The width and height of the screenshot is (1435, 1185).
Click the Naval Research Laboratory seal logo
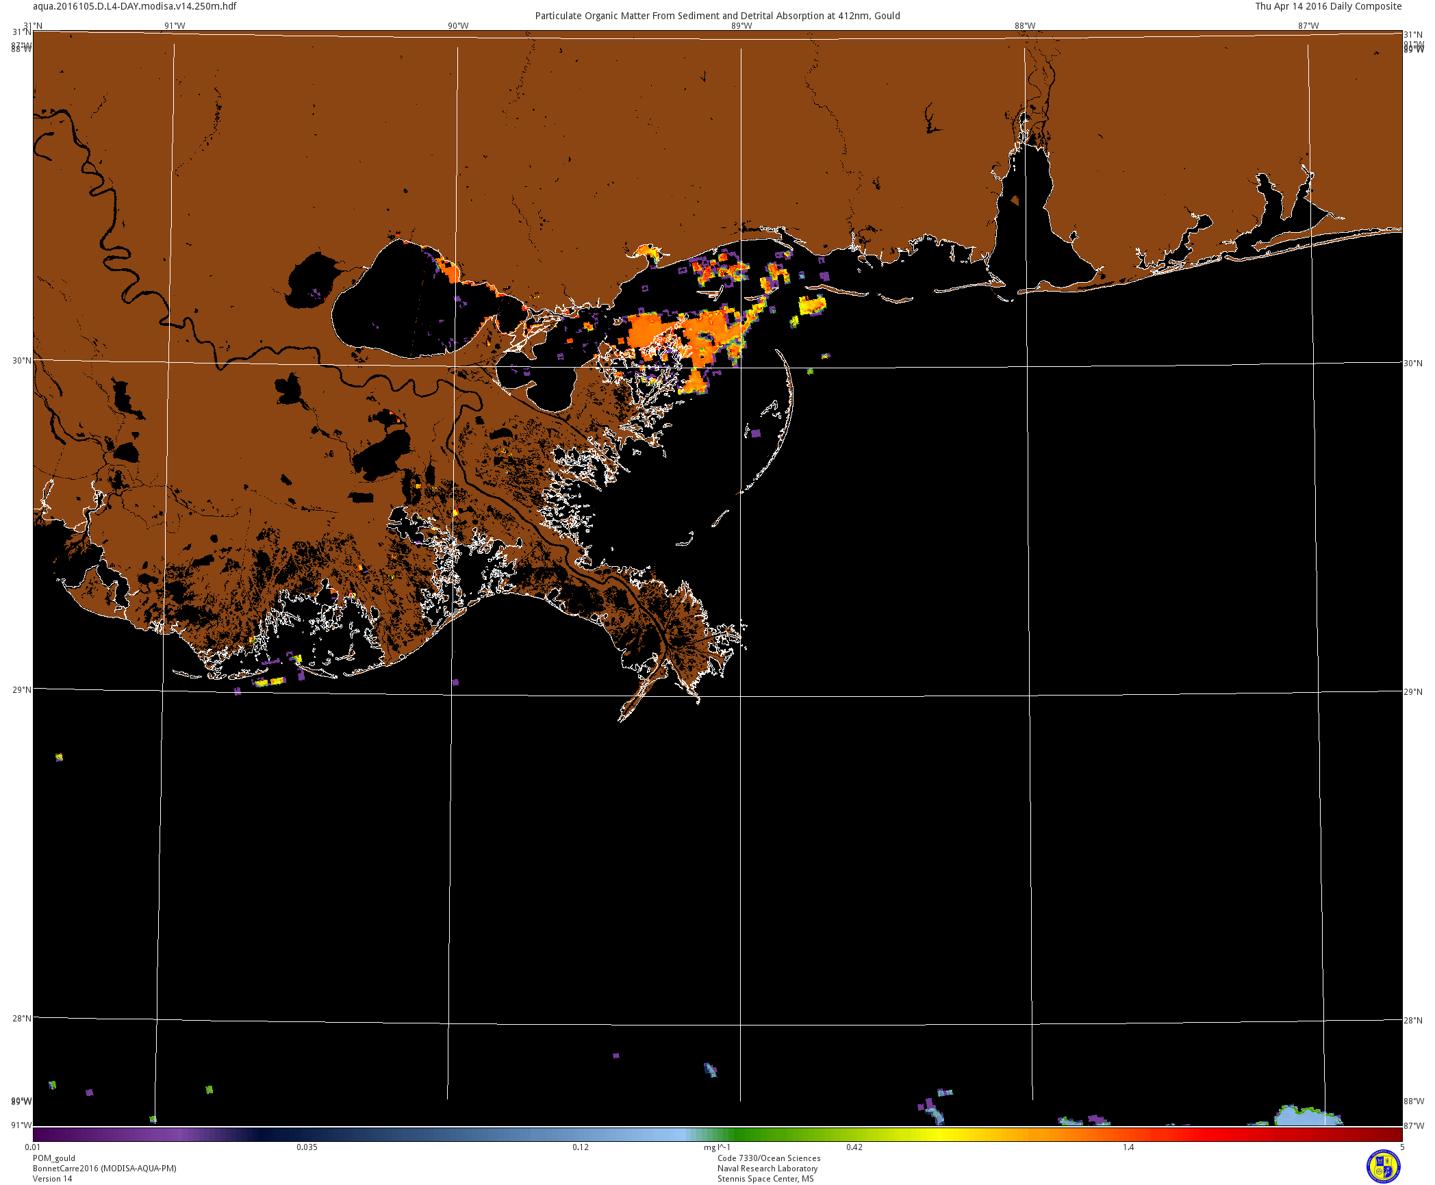pos(1383,1167)
